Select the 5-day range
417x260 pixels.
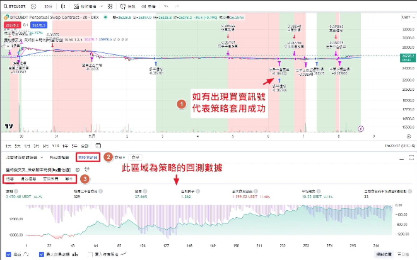tap(18, 146)
